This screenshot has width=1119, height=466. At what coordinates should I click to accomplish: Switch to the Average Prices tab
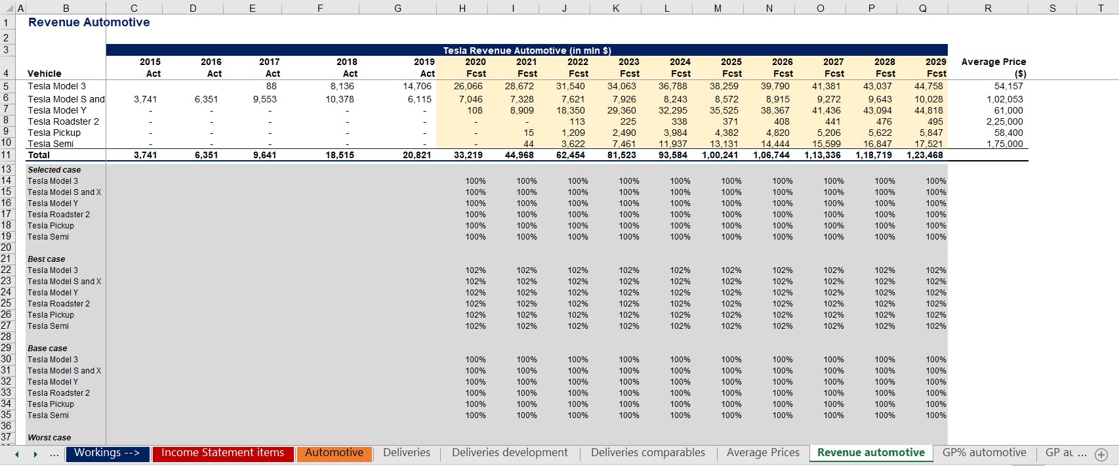pyautogui.click(x=763, y=453)
